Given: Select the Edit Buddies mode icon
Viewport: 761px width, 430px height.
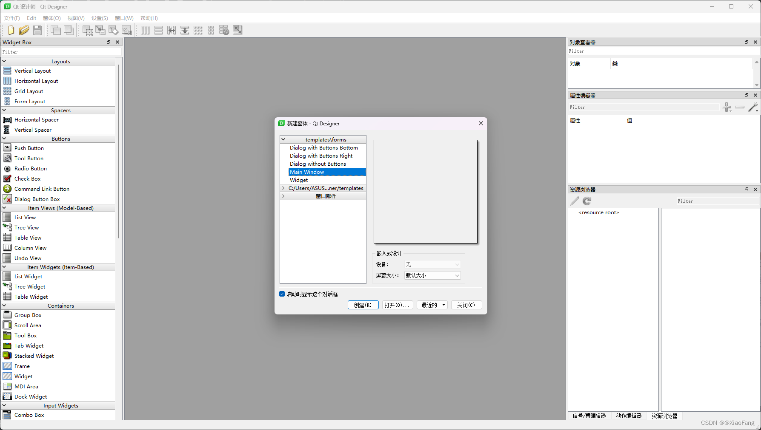Looking at the screenshot, I should click(114, 30).
